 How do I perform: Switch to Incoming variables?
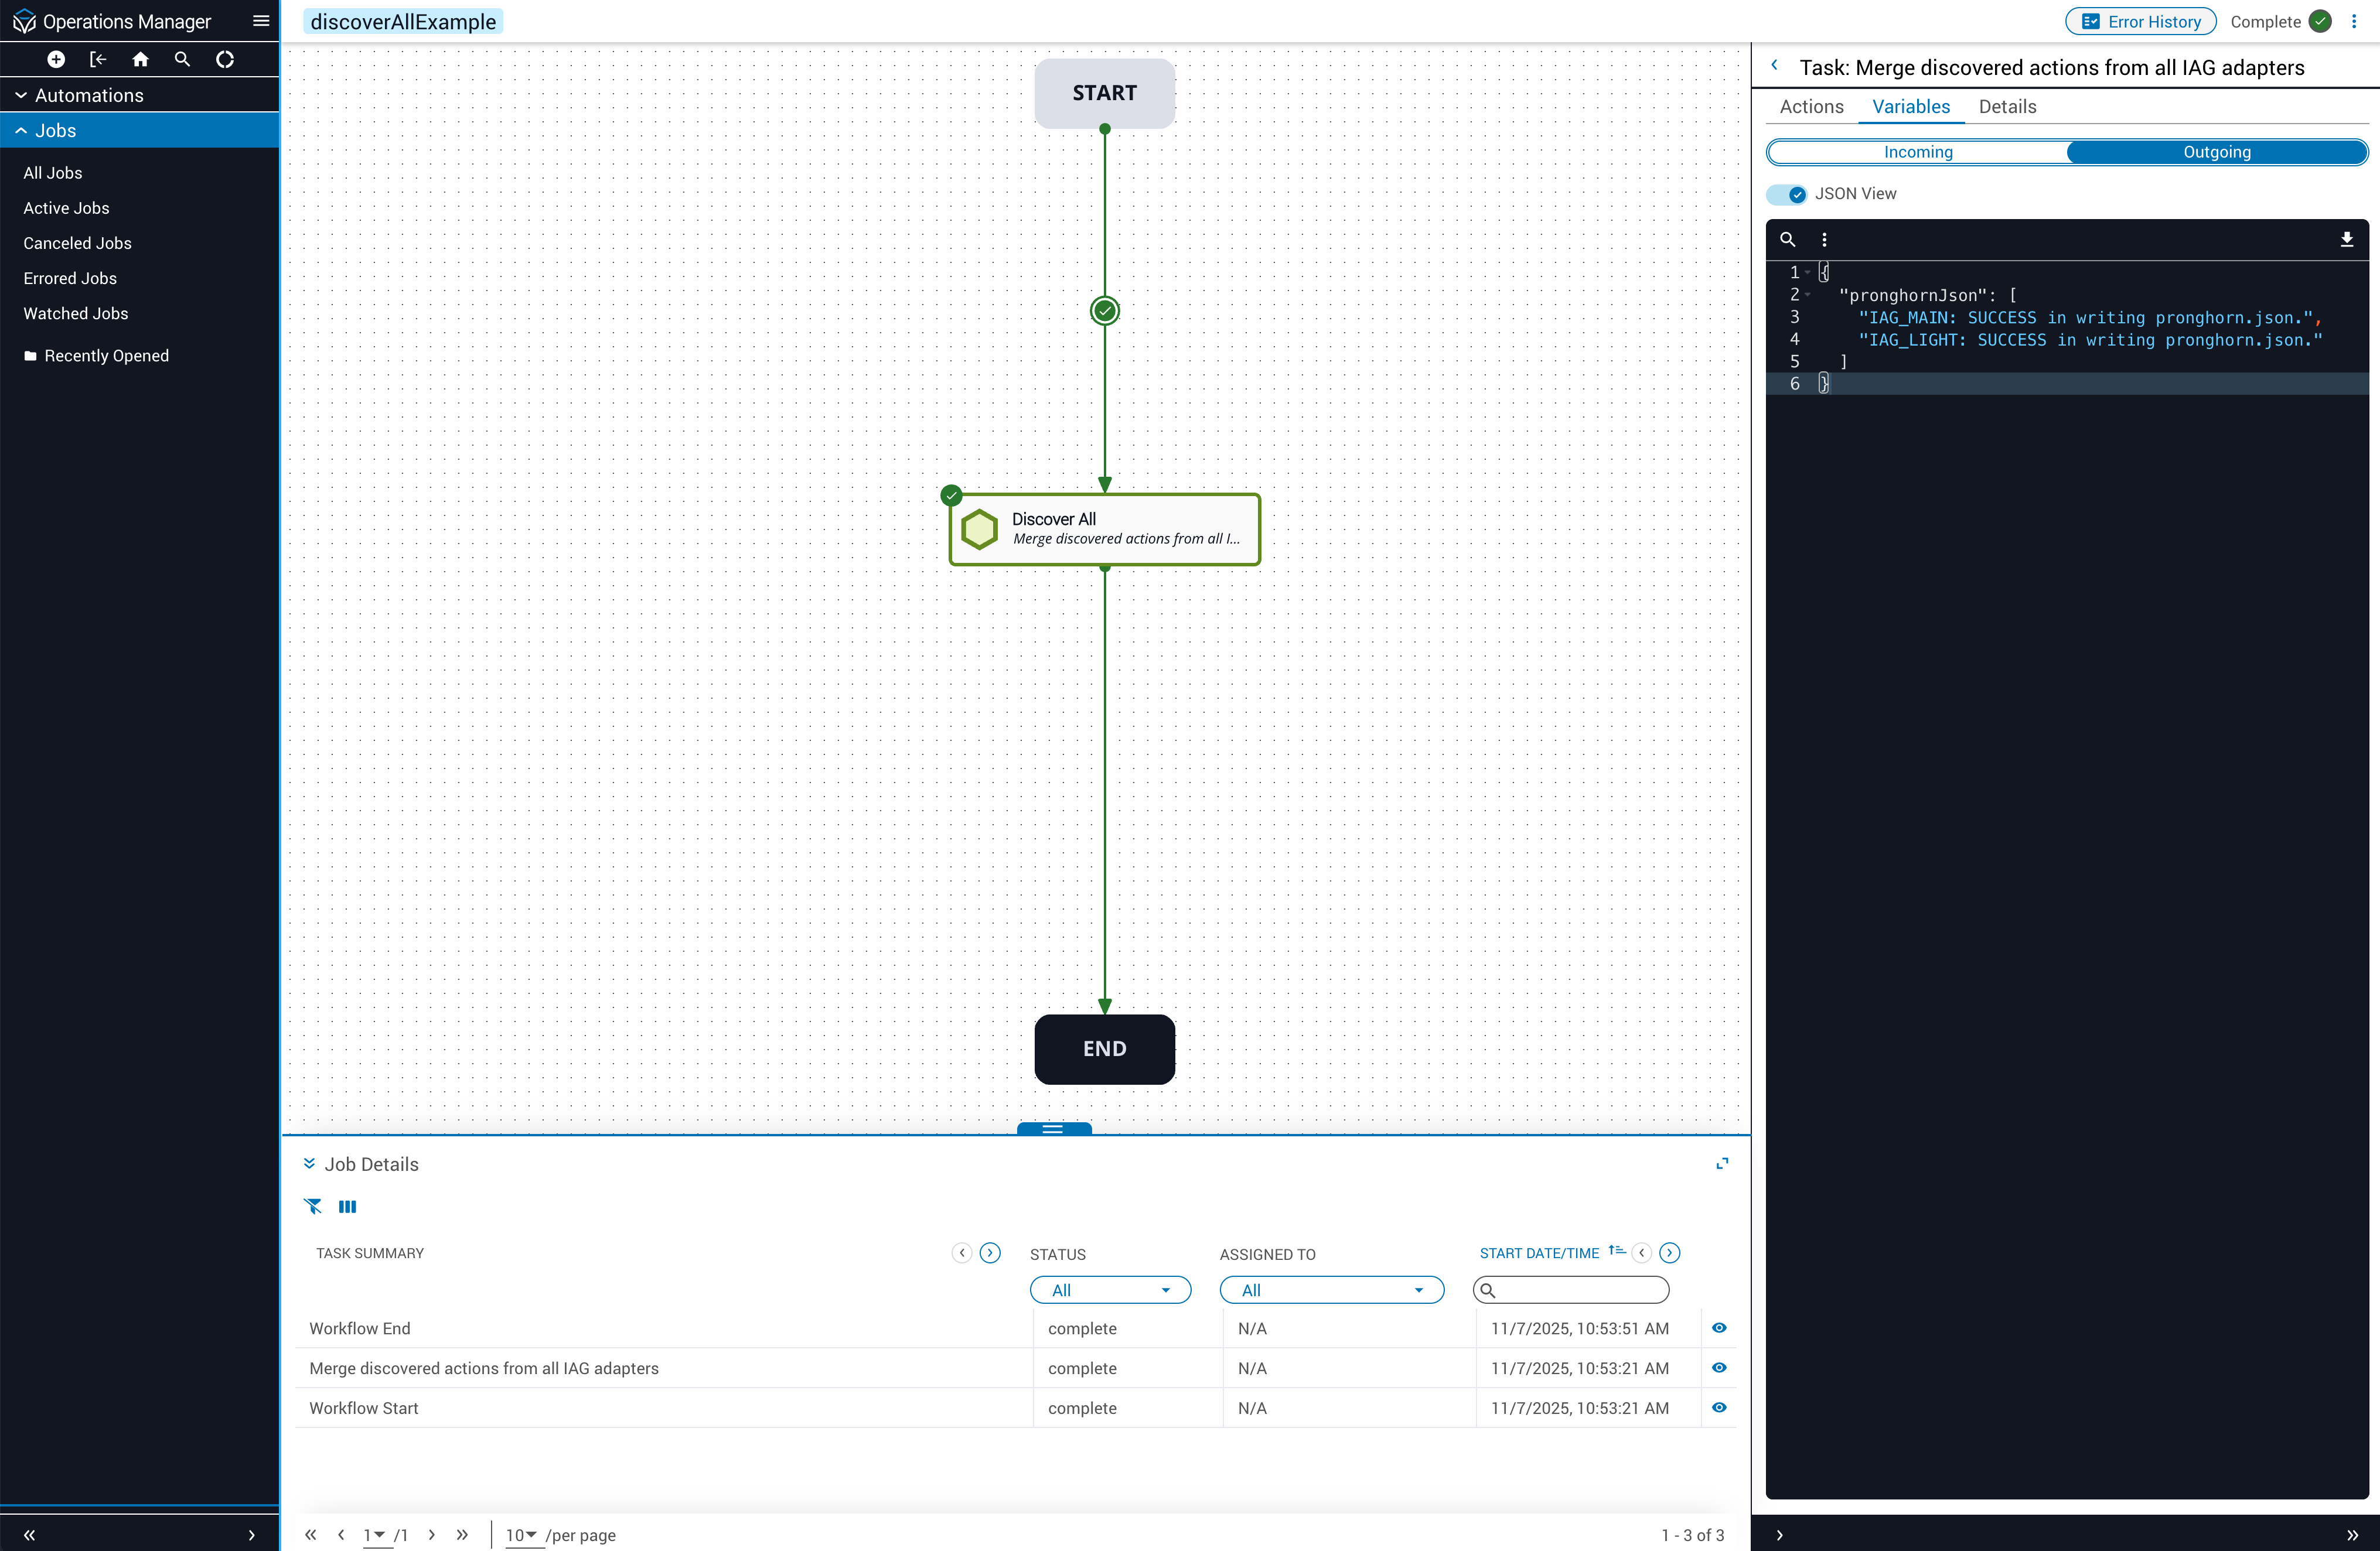1917,152
